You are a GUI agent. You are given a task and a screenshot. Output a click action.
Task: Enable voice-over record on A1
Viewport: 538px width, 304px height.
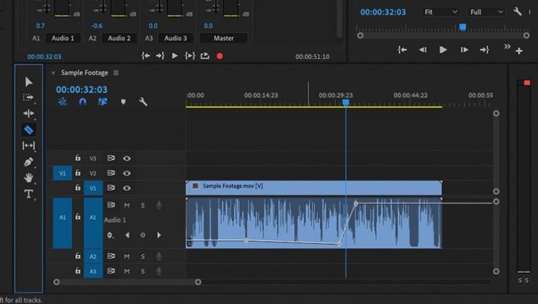pyautogui.click(x=159, y=205)
